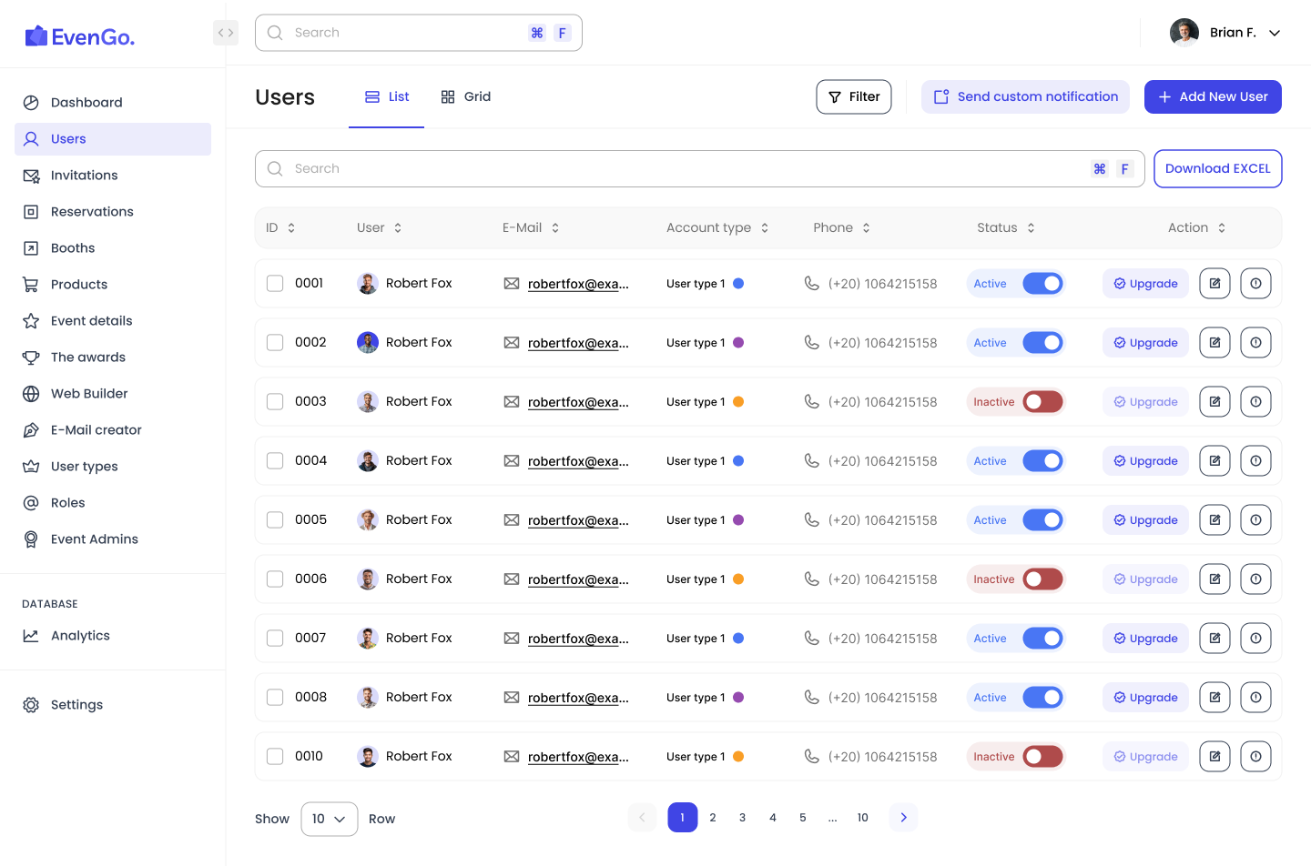Enable the Inactive toggle for user 0006
Screen dimensions: 1311x866
[x=1042, y=579]
